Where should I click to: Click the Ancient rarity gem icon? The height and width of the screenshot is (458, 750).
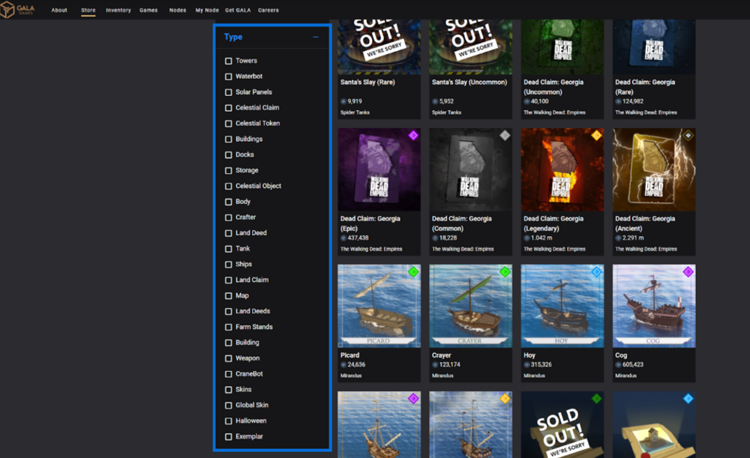point(688,136)
